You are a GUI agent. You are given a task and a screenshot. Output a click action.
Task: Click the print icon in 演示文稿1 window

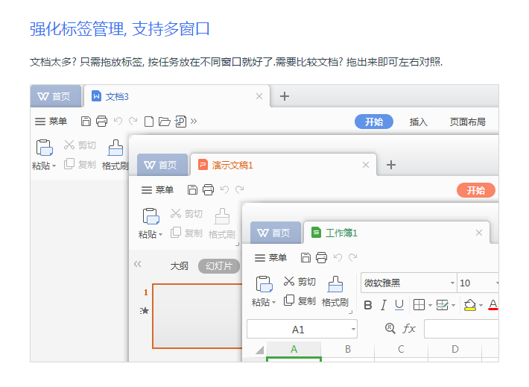click(208, 190)
